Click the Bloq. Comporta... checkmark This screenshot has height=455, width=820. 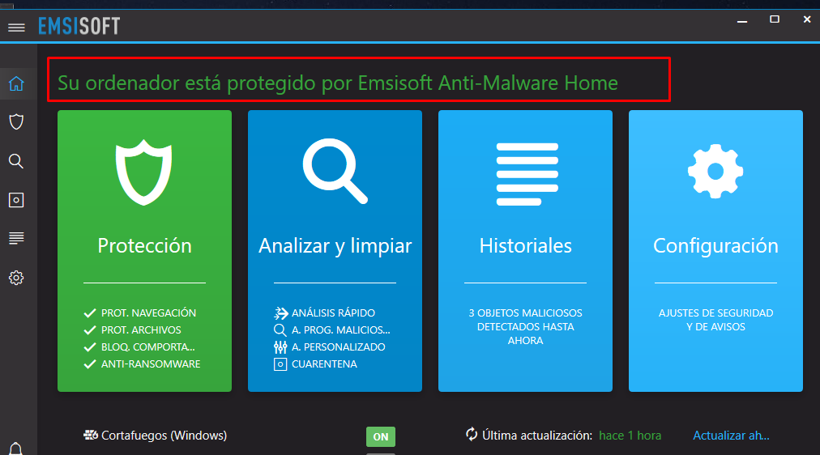[90, 347]
